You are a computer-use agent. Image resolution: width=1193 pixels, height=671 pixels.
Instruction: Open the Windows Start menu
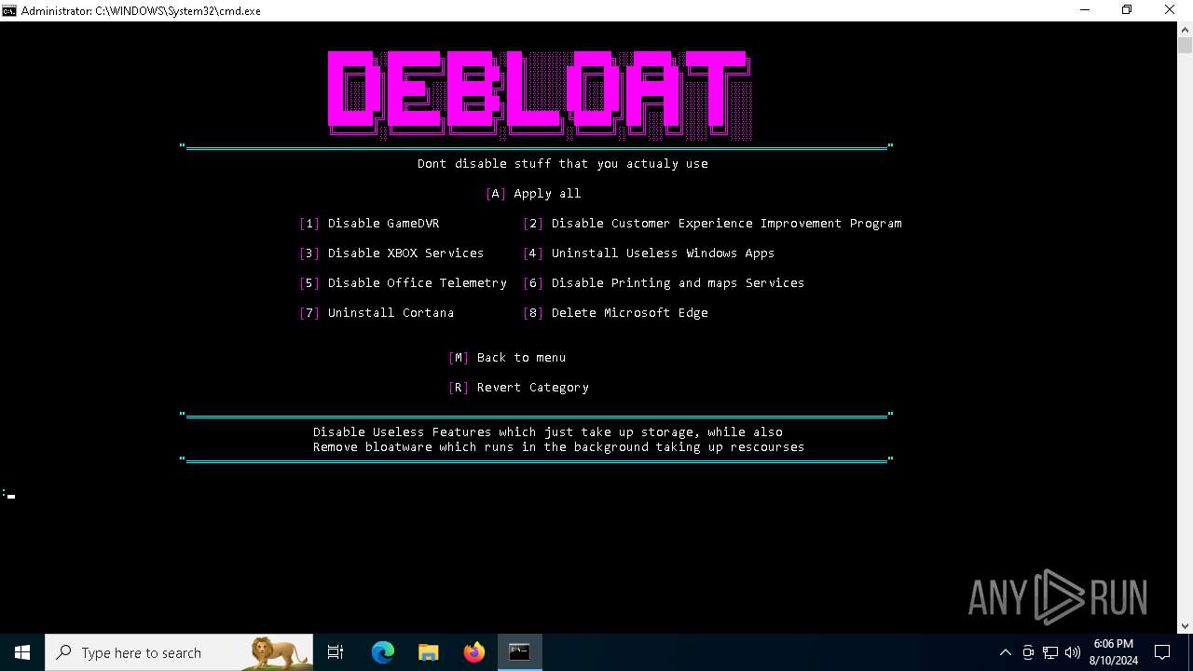pyautogui.click(x=22, y=652)
